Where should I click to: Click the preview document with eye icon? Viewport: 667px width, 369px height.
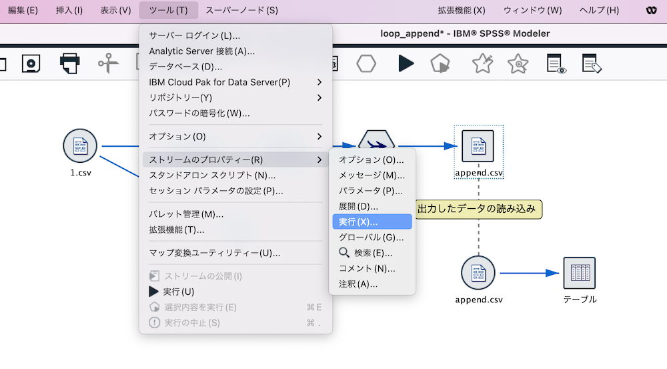[556, 63]
